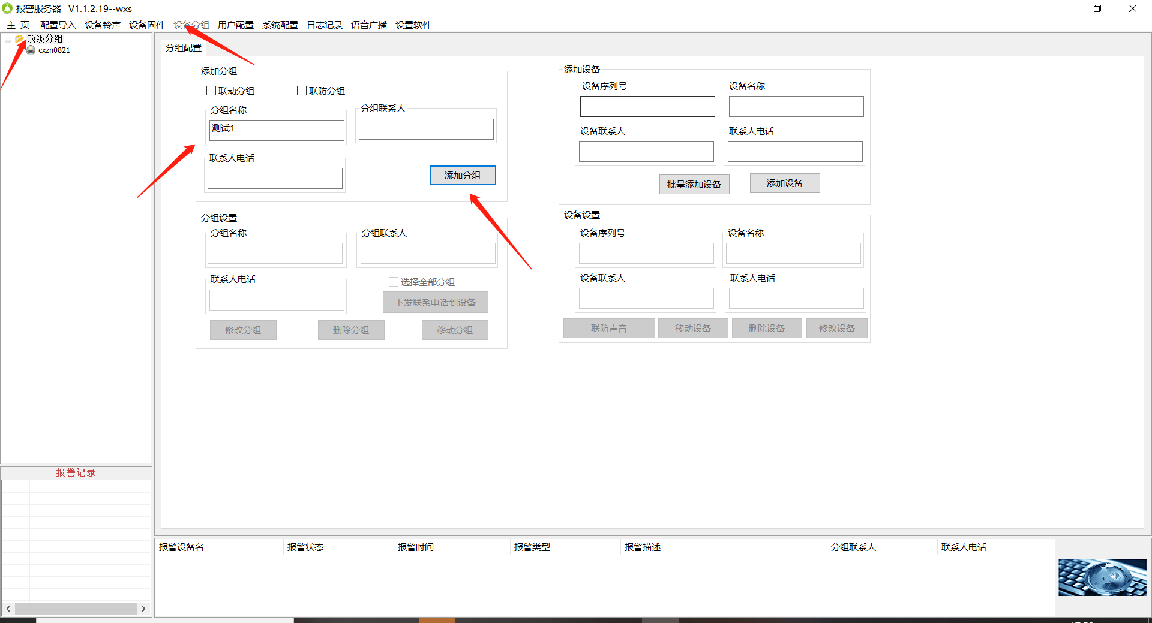Tick the 选择全部分组 checkbox
The width and height of the screenshot is (1152, 623).
coord(394,282)
